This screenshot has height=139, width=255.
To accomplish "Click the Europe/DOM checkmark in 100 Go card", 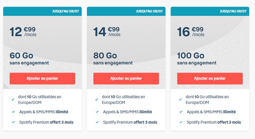I will click(180, 100).
